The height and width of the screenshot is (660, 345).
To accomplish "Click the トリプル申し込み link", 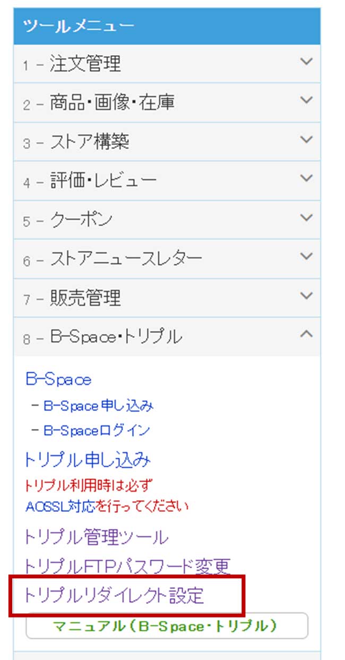I will pyautogui.click(x=88, y=459).
